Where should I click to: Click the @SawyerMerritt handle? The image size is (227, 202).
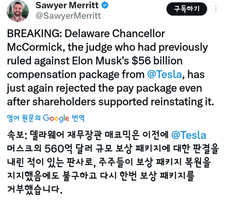click(68, 16)
